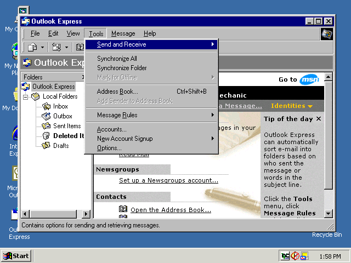
Task: Click the yellow and blue tray icon
Action: 304,256
